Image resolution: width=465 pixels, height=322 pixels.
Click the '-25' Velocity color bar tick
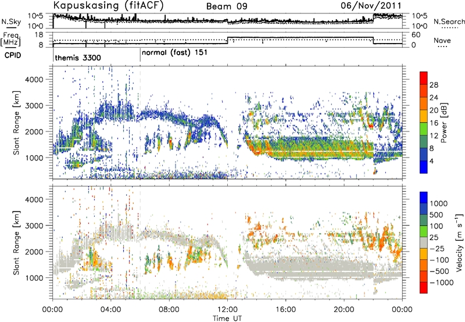pyautogui.click(x=437, y=248)
